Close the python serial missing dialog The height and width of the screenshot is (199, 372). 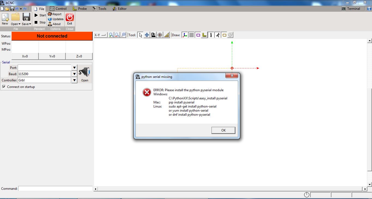point(232,75)
